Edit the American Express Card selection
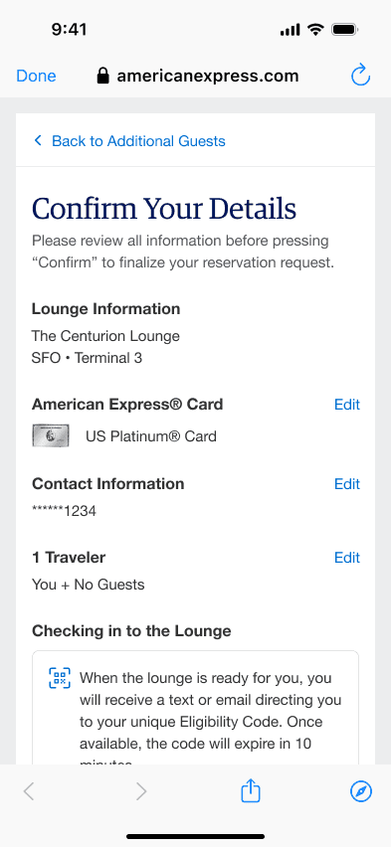The image size is (391, 847). coord(346,405)
